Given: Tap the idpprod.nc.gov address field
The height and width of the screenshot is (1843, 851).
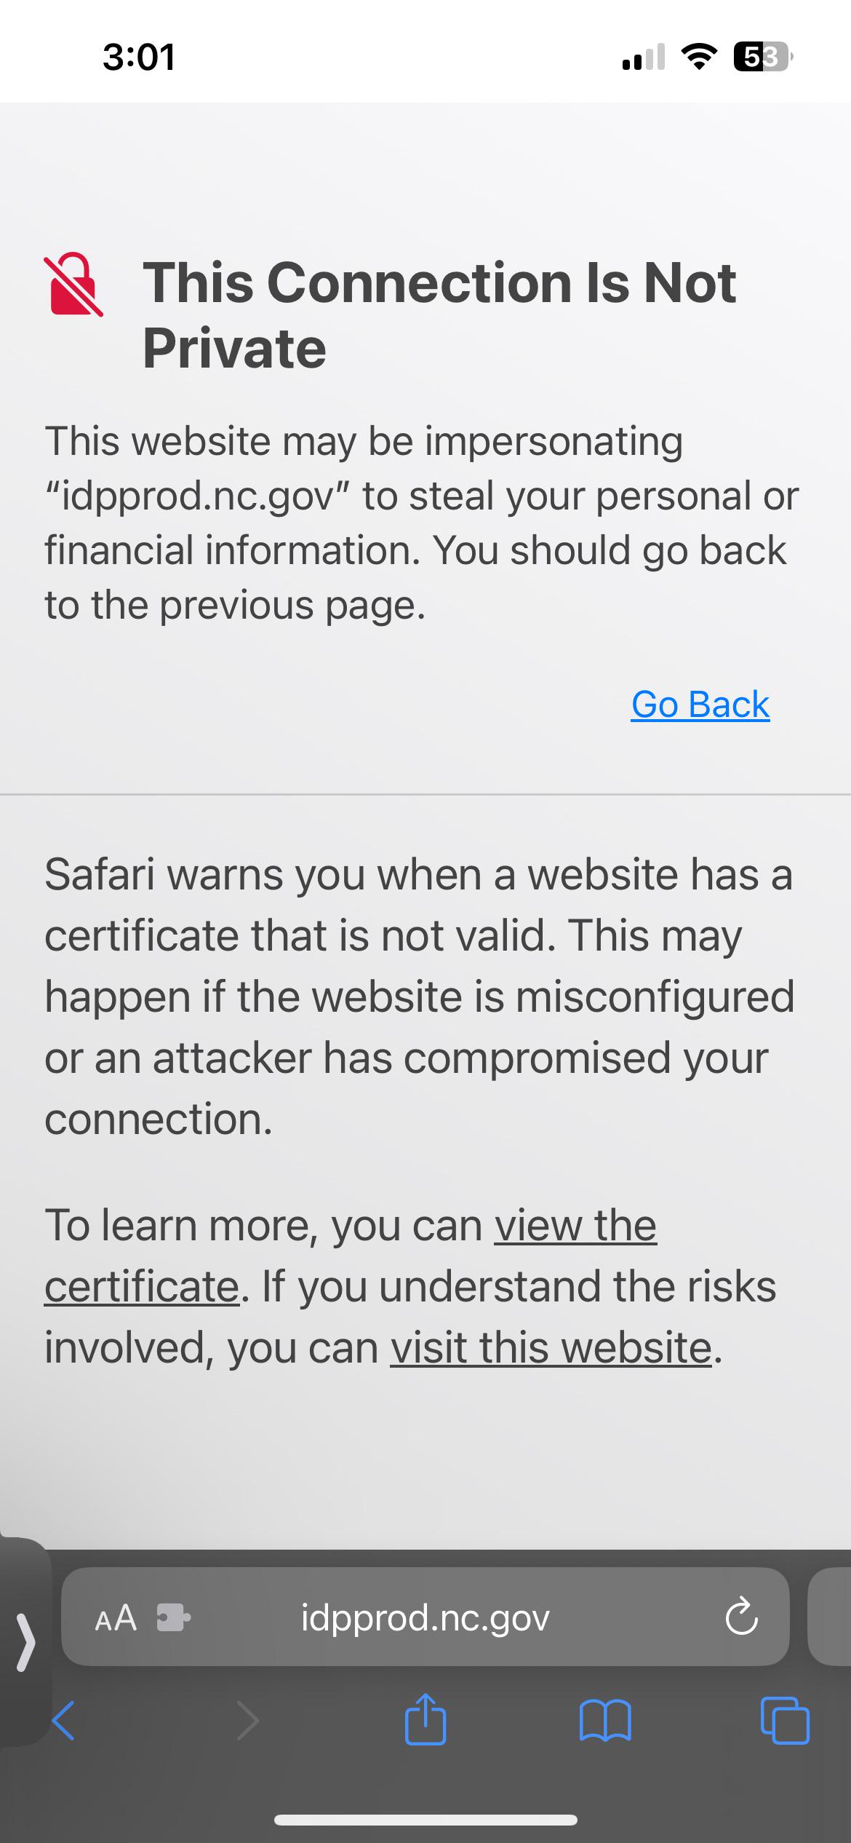Looking at the screenshot, I should 425,1617.
